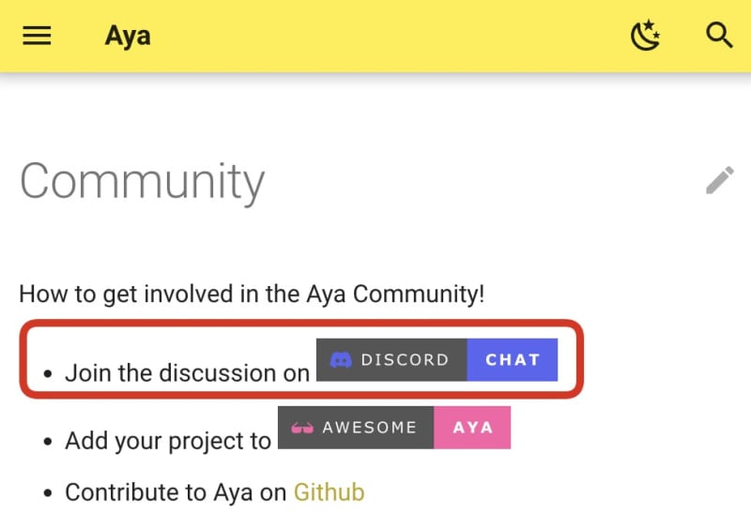The image size is (751, 529).
Task: Click the 'Add your project to' text
Action: [168, 441]
